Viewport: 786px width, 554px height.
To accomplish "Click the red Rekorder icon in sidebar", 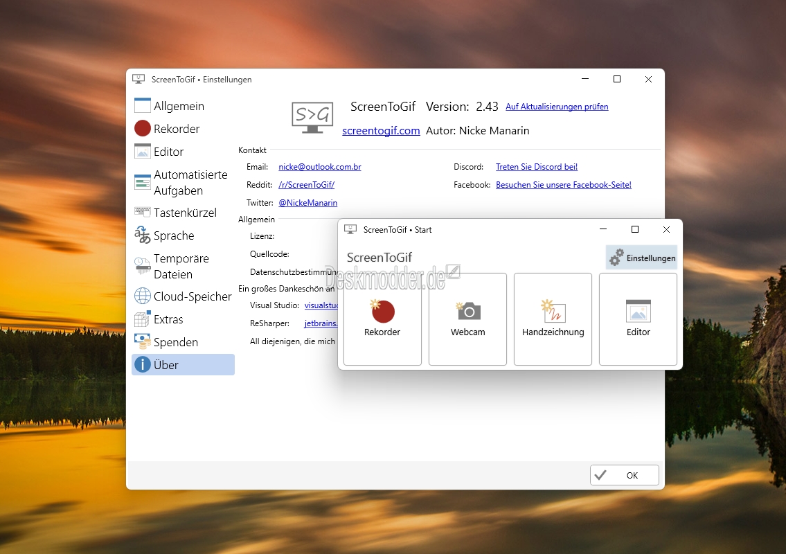I will coord(143,129).
